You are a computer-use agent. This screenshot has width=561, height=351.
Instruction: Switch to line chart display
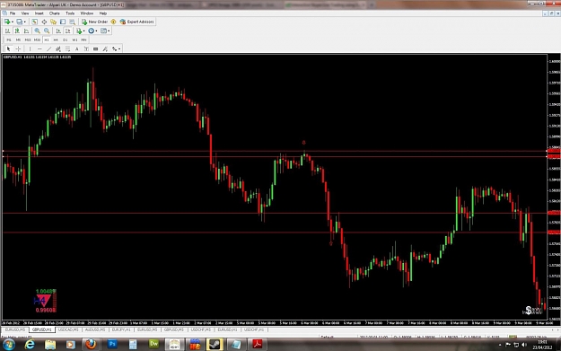[26, 31]
